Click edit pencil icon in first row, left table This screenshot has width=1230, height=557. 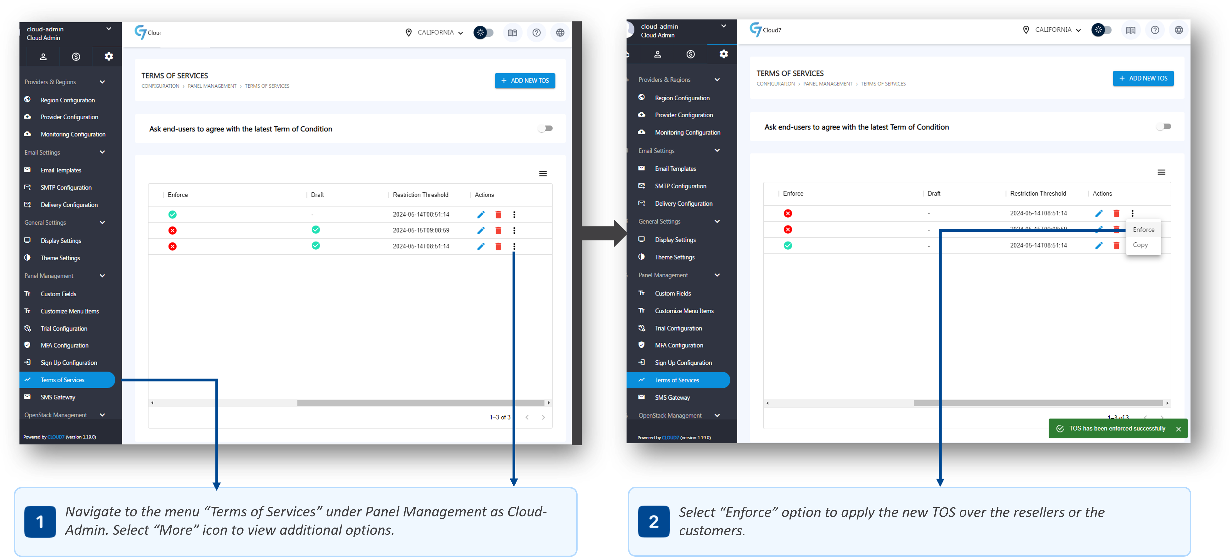(481, 215)
